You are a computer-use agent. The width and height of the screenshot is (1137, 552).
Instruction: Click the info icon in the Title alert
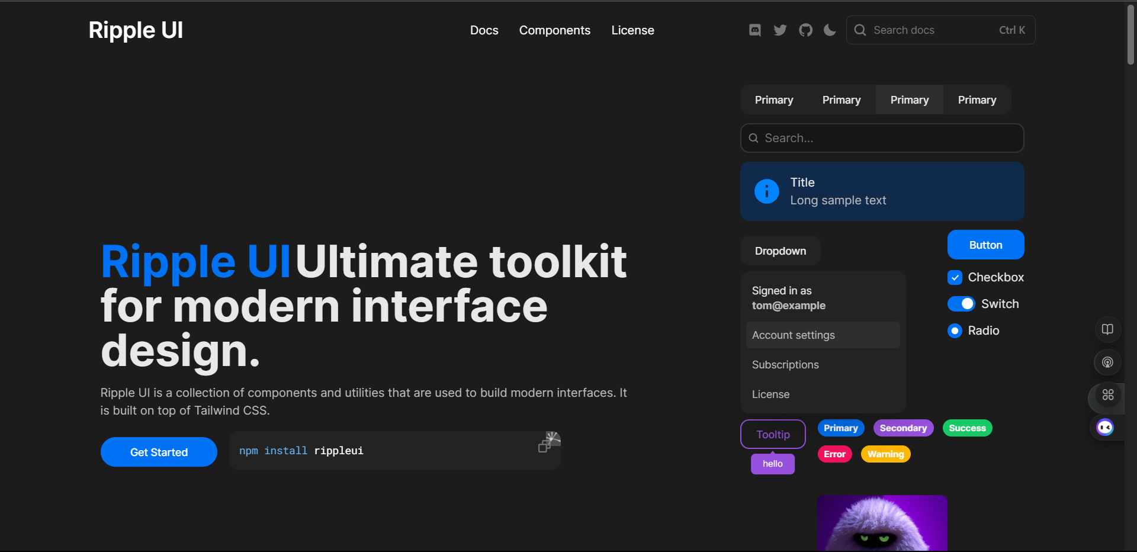pyautogui.click(x=766, y=191)
